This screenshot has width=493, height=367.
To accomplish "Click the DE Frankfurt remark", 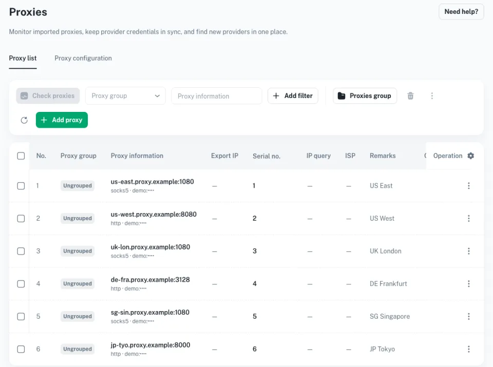I will (388, 284).
